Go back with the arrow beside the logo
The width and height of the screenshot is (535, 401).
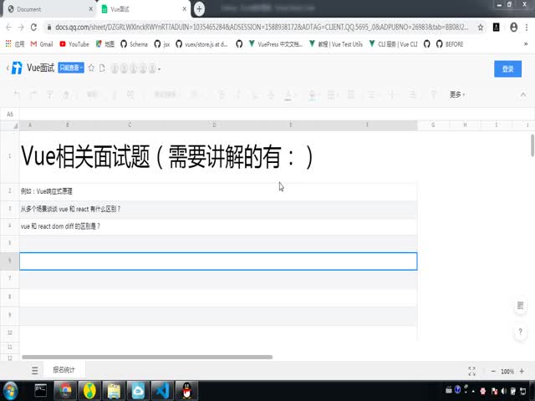click(x=8, y=69)
